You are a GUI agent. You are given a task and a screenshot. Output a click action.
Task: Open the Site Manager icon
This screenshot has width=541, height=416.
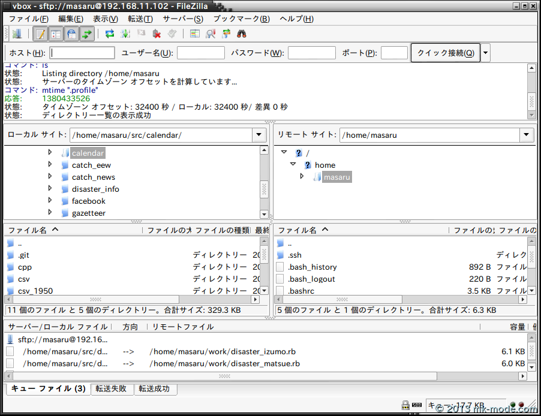click(16, 34)
